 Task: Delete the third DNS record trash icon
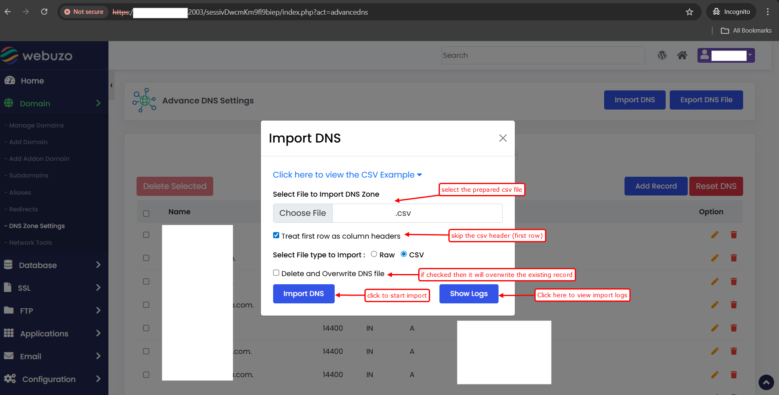[x=734, y=281]
